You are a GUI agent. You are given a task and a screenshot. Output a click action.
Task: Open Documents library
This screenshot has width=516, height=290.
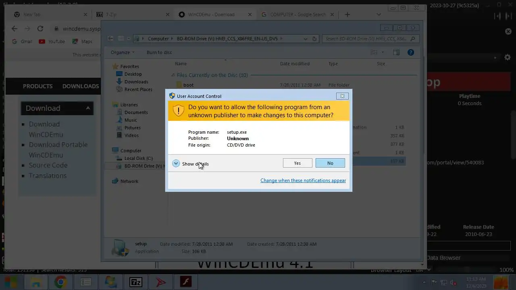[136, 112]
